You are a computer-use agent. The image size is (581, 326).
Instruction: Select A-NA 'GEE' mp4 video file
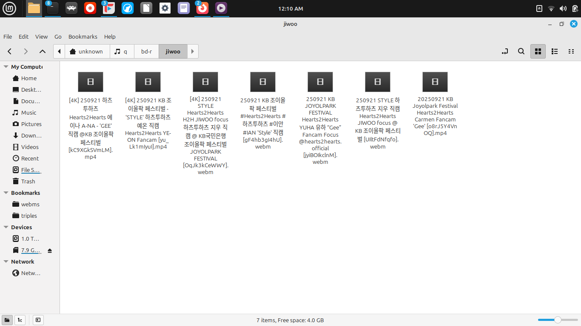[91, 115]
